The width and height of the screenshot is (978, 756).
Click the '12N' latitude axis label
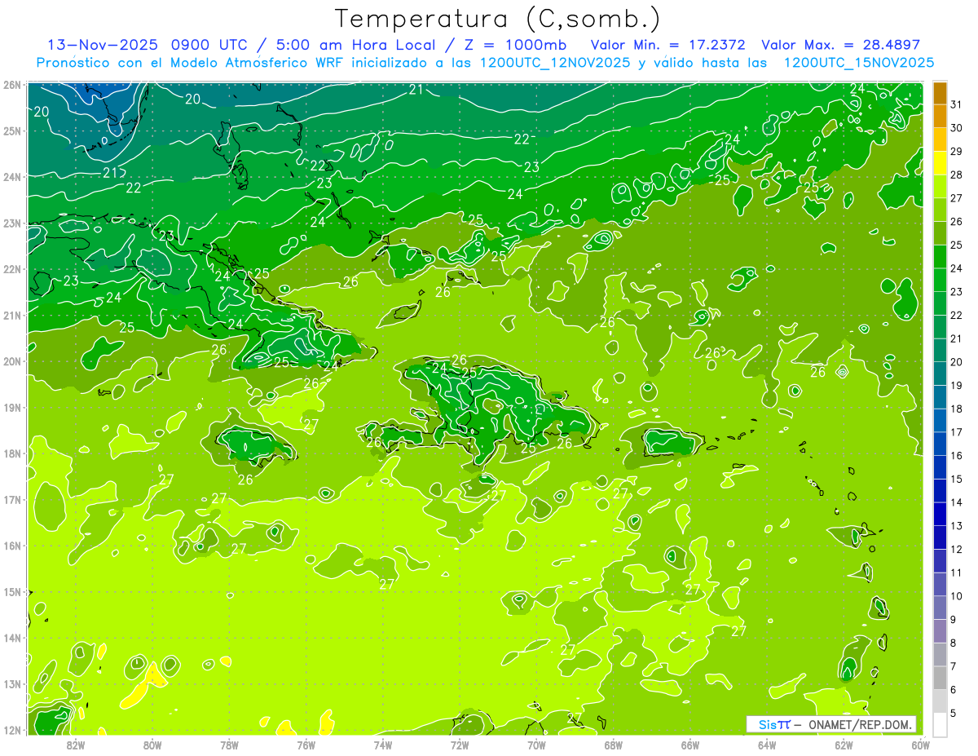pyautogui.click(x=12, y=730)
